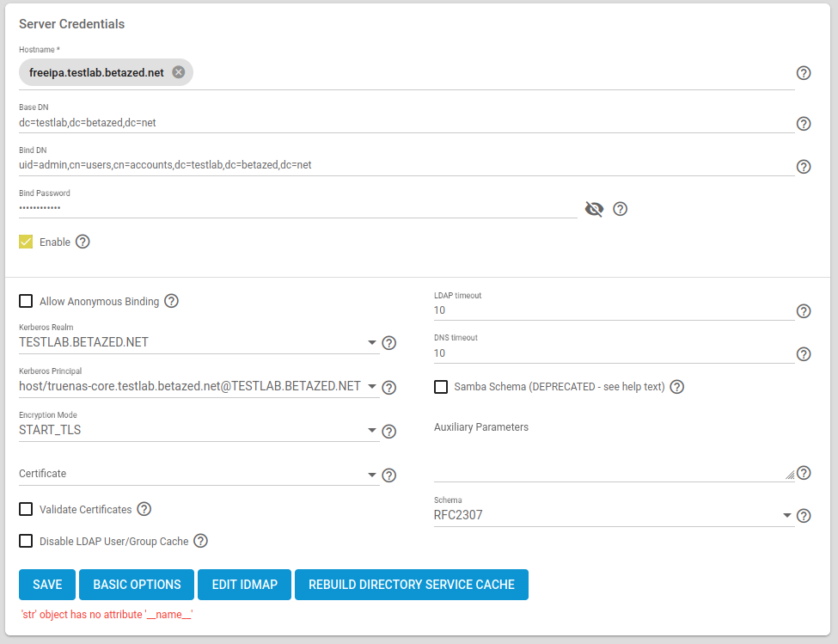
Task: Click into the Bind Password field
Action: [x=297, y=207]
